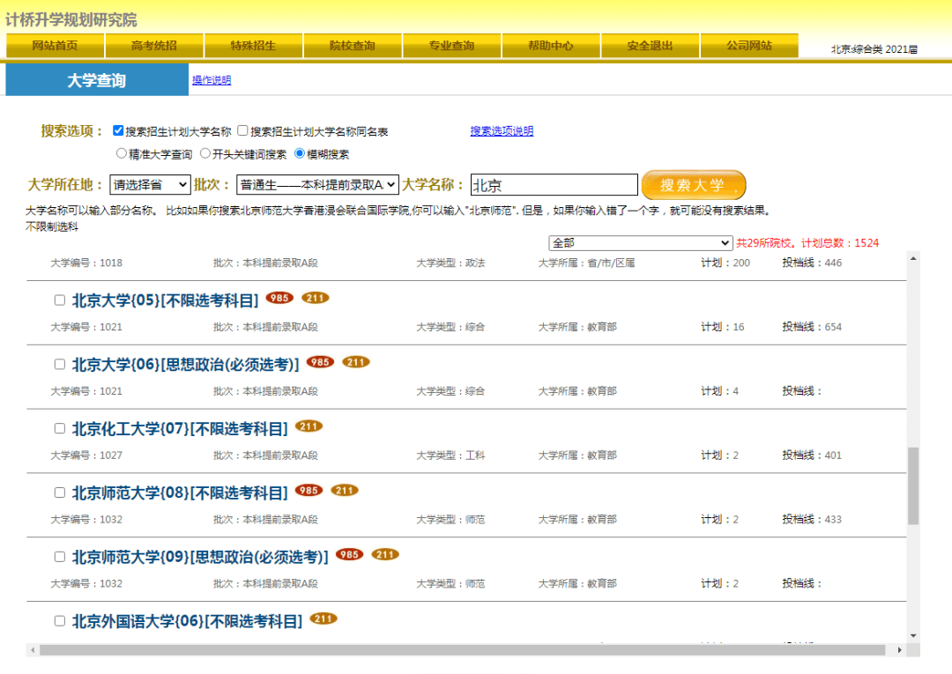Open the 搜索选项说明 link
Screen dimensions: 952x674
pos(502,131)
